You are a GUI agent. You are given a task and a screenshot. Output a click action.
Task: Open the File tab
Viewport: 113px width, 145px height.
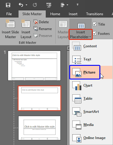(x=9, y=14)
